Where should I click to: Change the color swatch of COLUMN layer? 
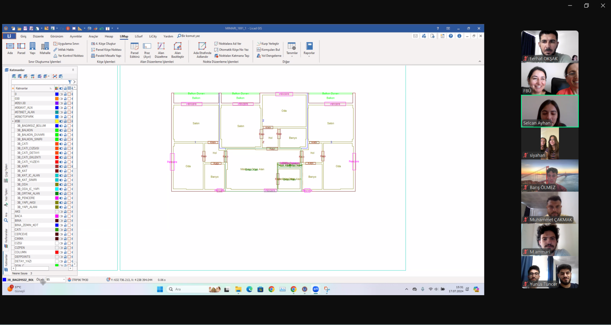pyautogui.click(x=57, y=252)
